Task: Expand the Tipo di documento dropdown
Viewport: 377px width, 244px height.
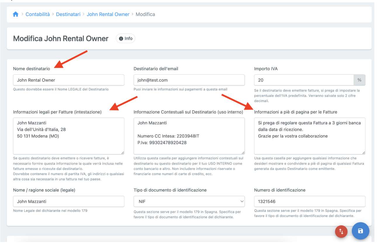Action: point(189,201)
